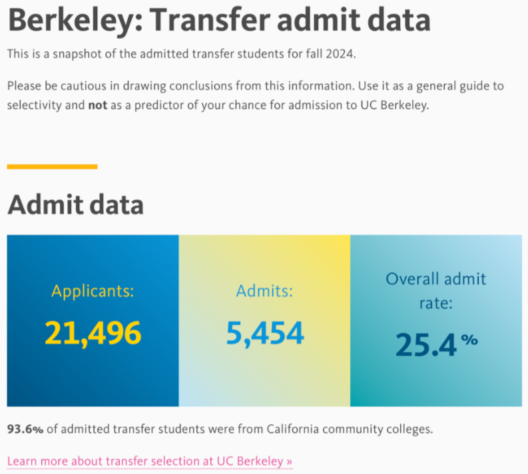Click the 25.4% admit rate figure
The width and height of the screenshot is (528, 474).
click(427, 345)
